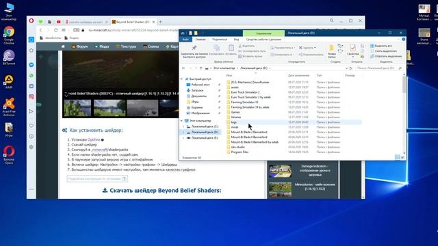Click the website home icon in navigation bar
Viewport: 438px width, 246px height.
[63, 46]
